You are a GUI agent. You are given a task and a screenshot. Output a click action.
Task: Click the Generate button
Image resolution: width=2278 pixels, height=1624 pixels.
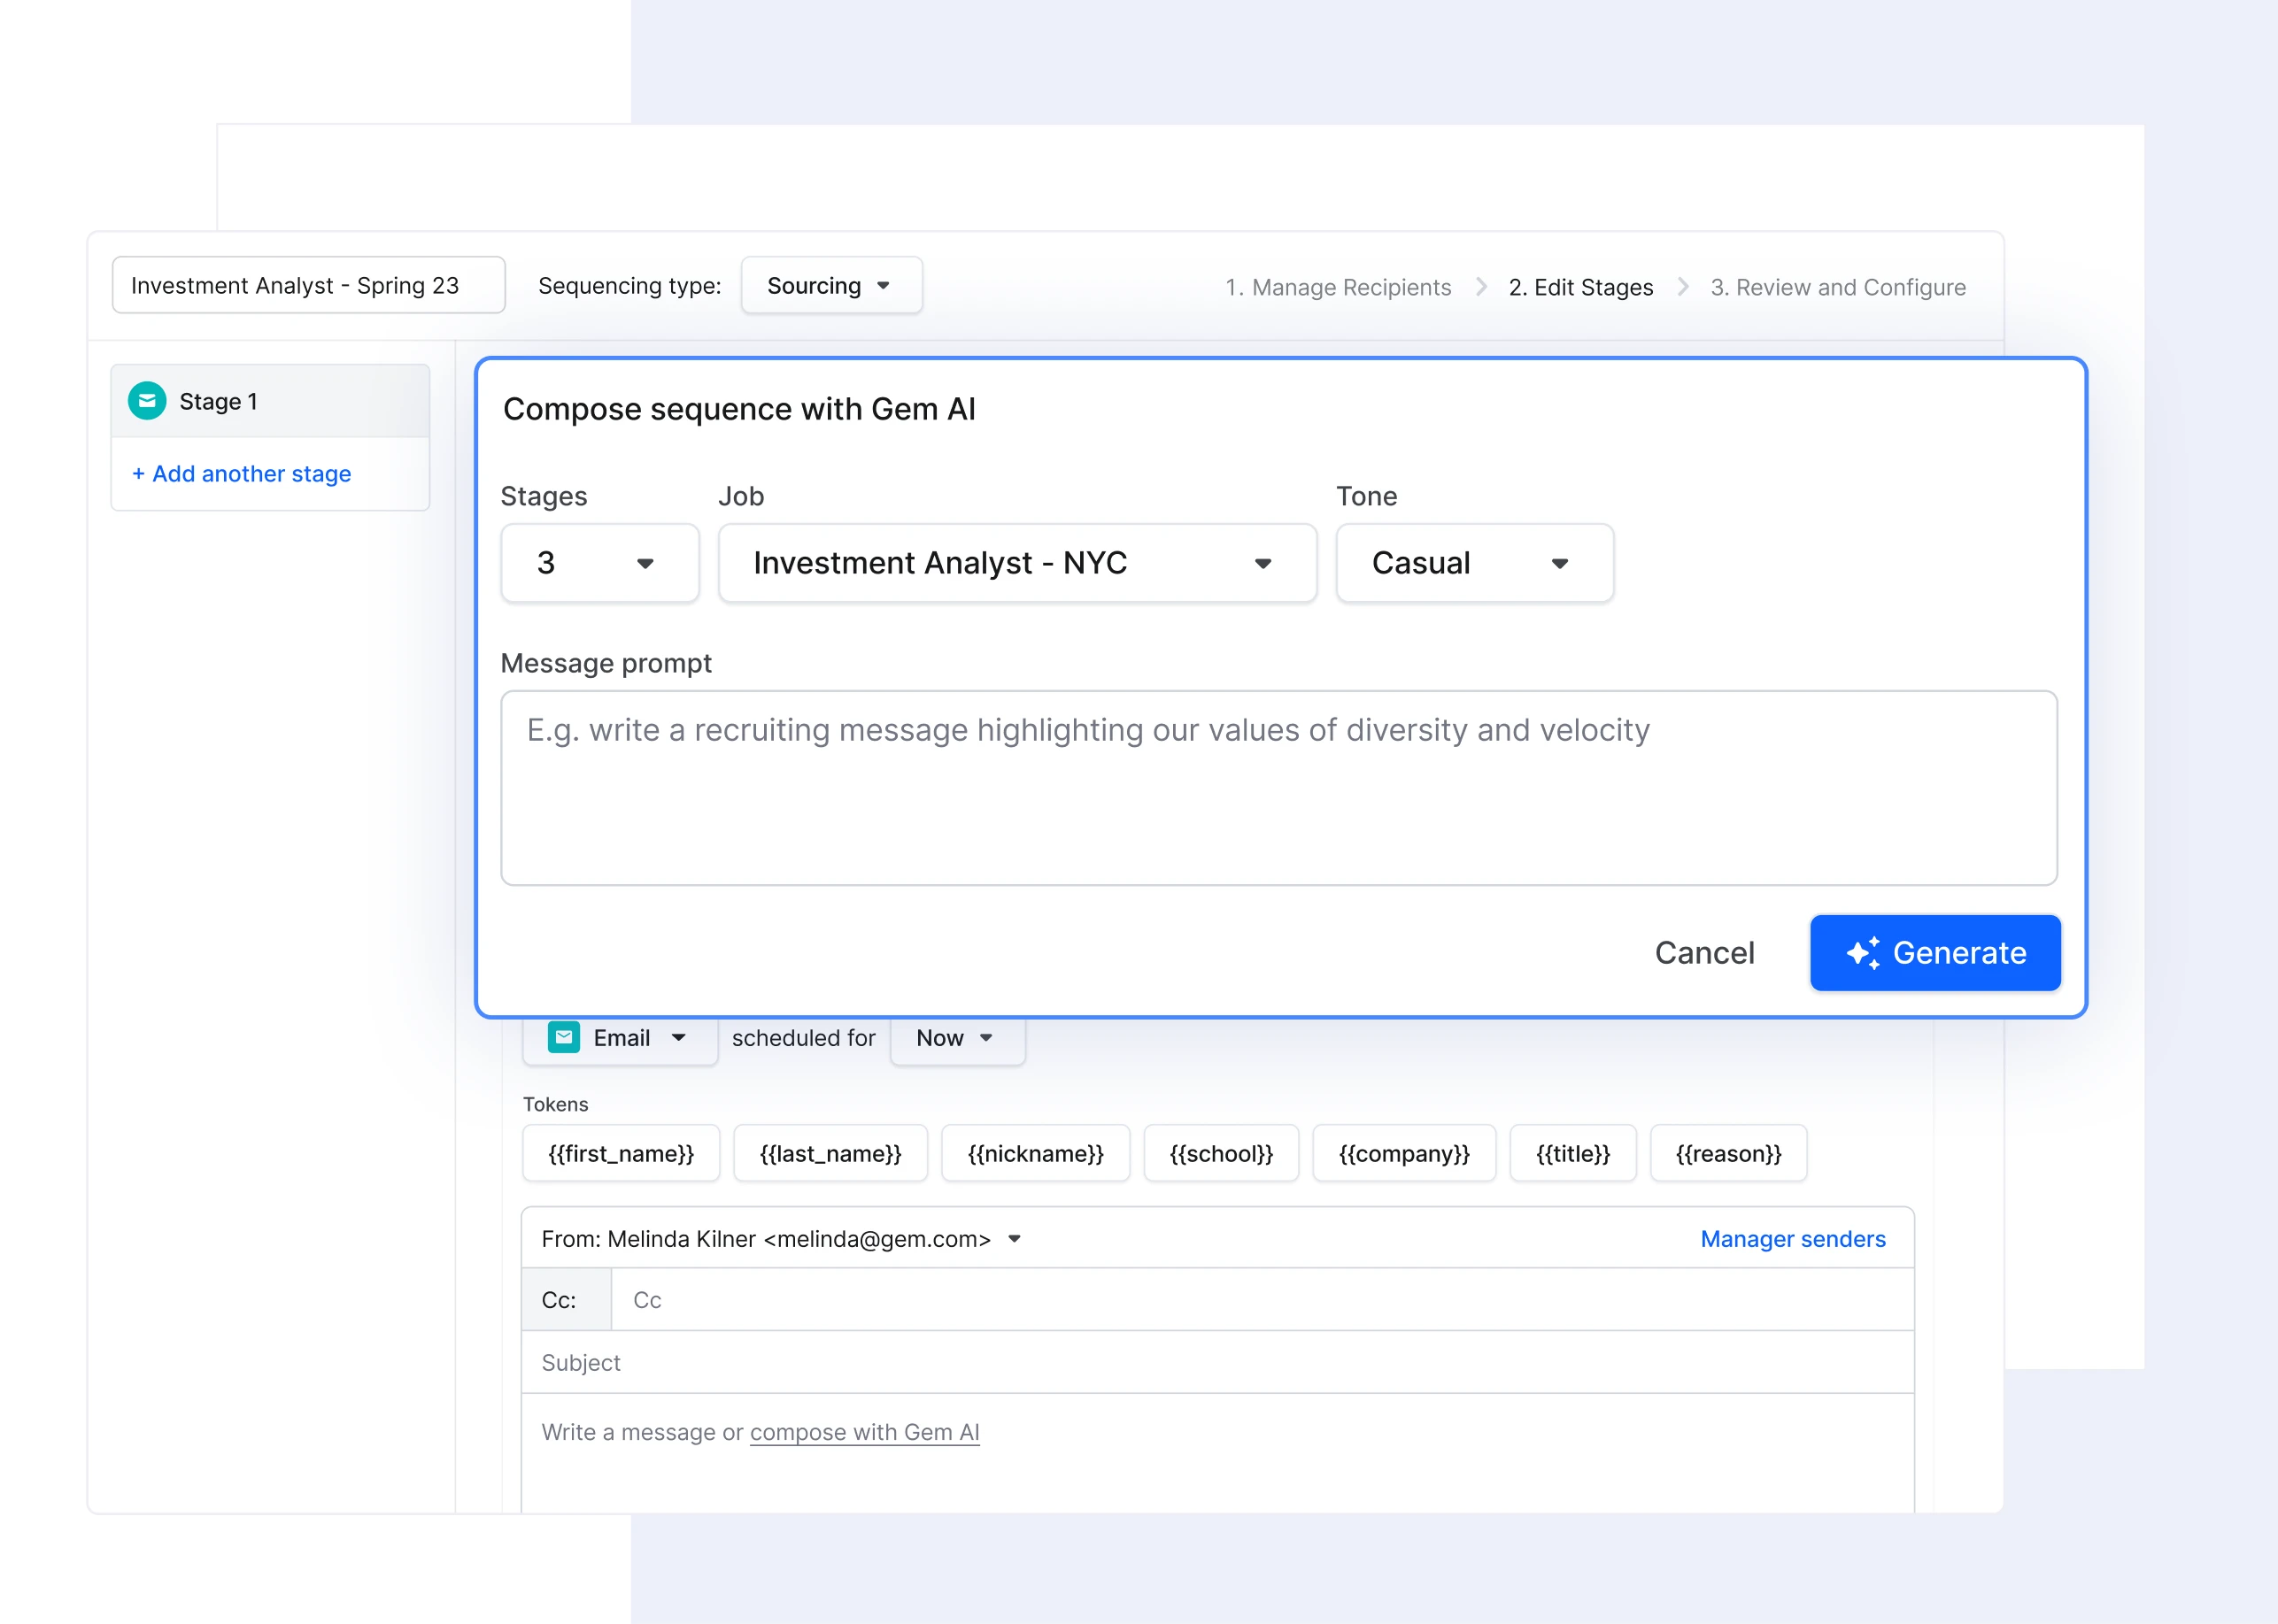pos(1934,953)
